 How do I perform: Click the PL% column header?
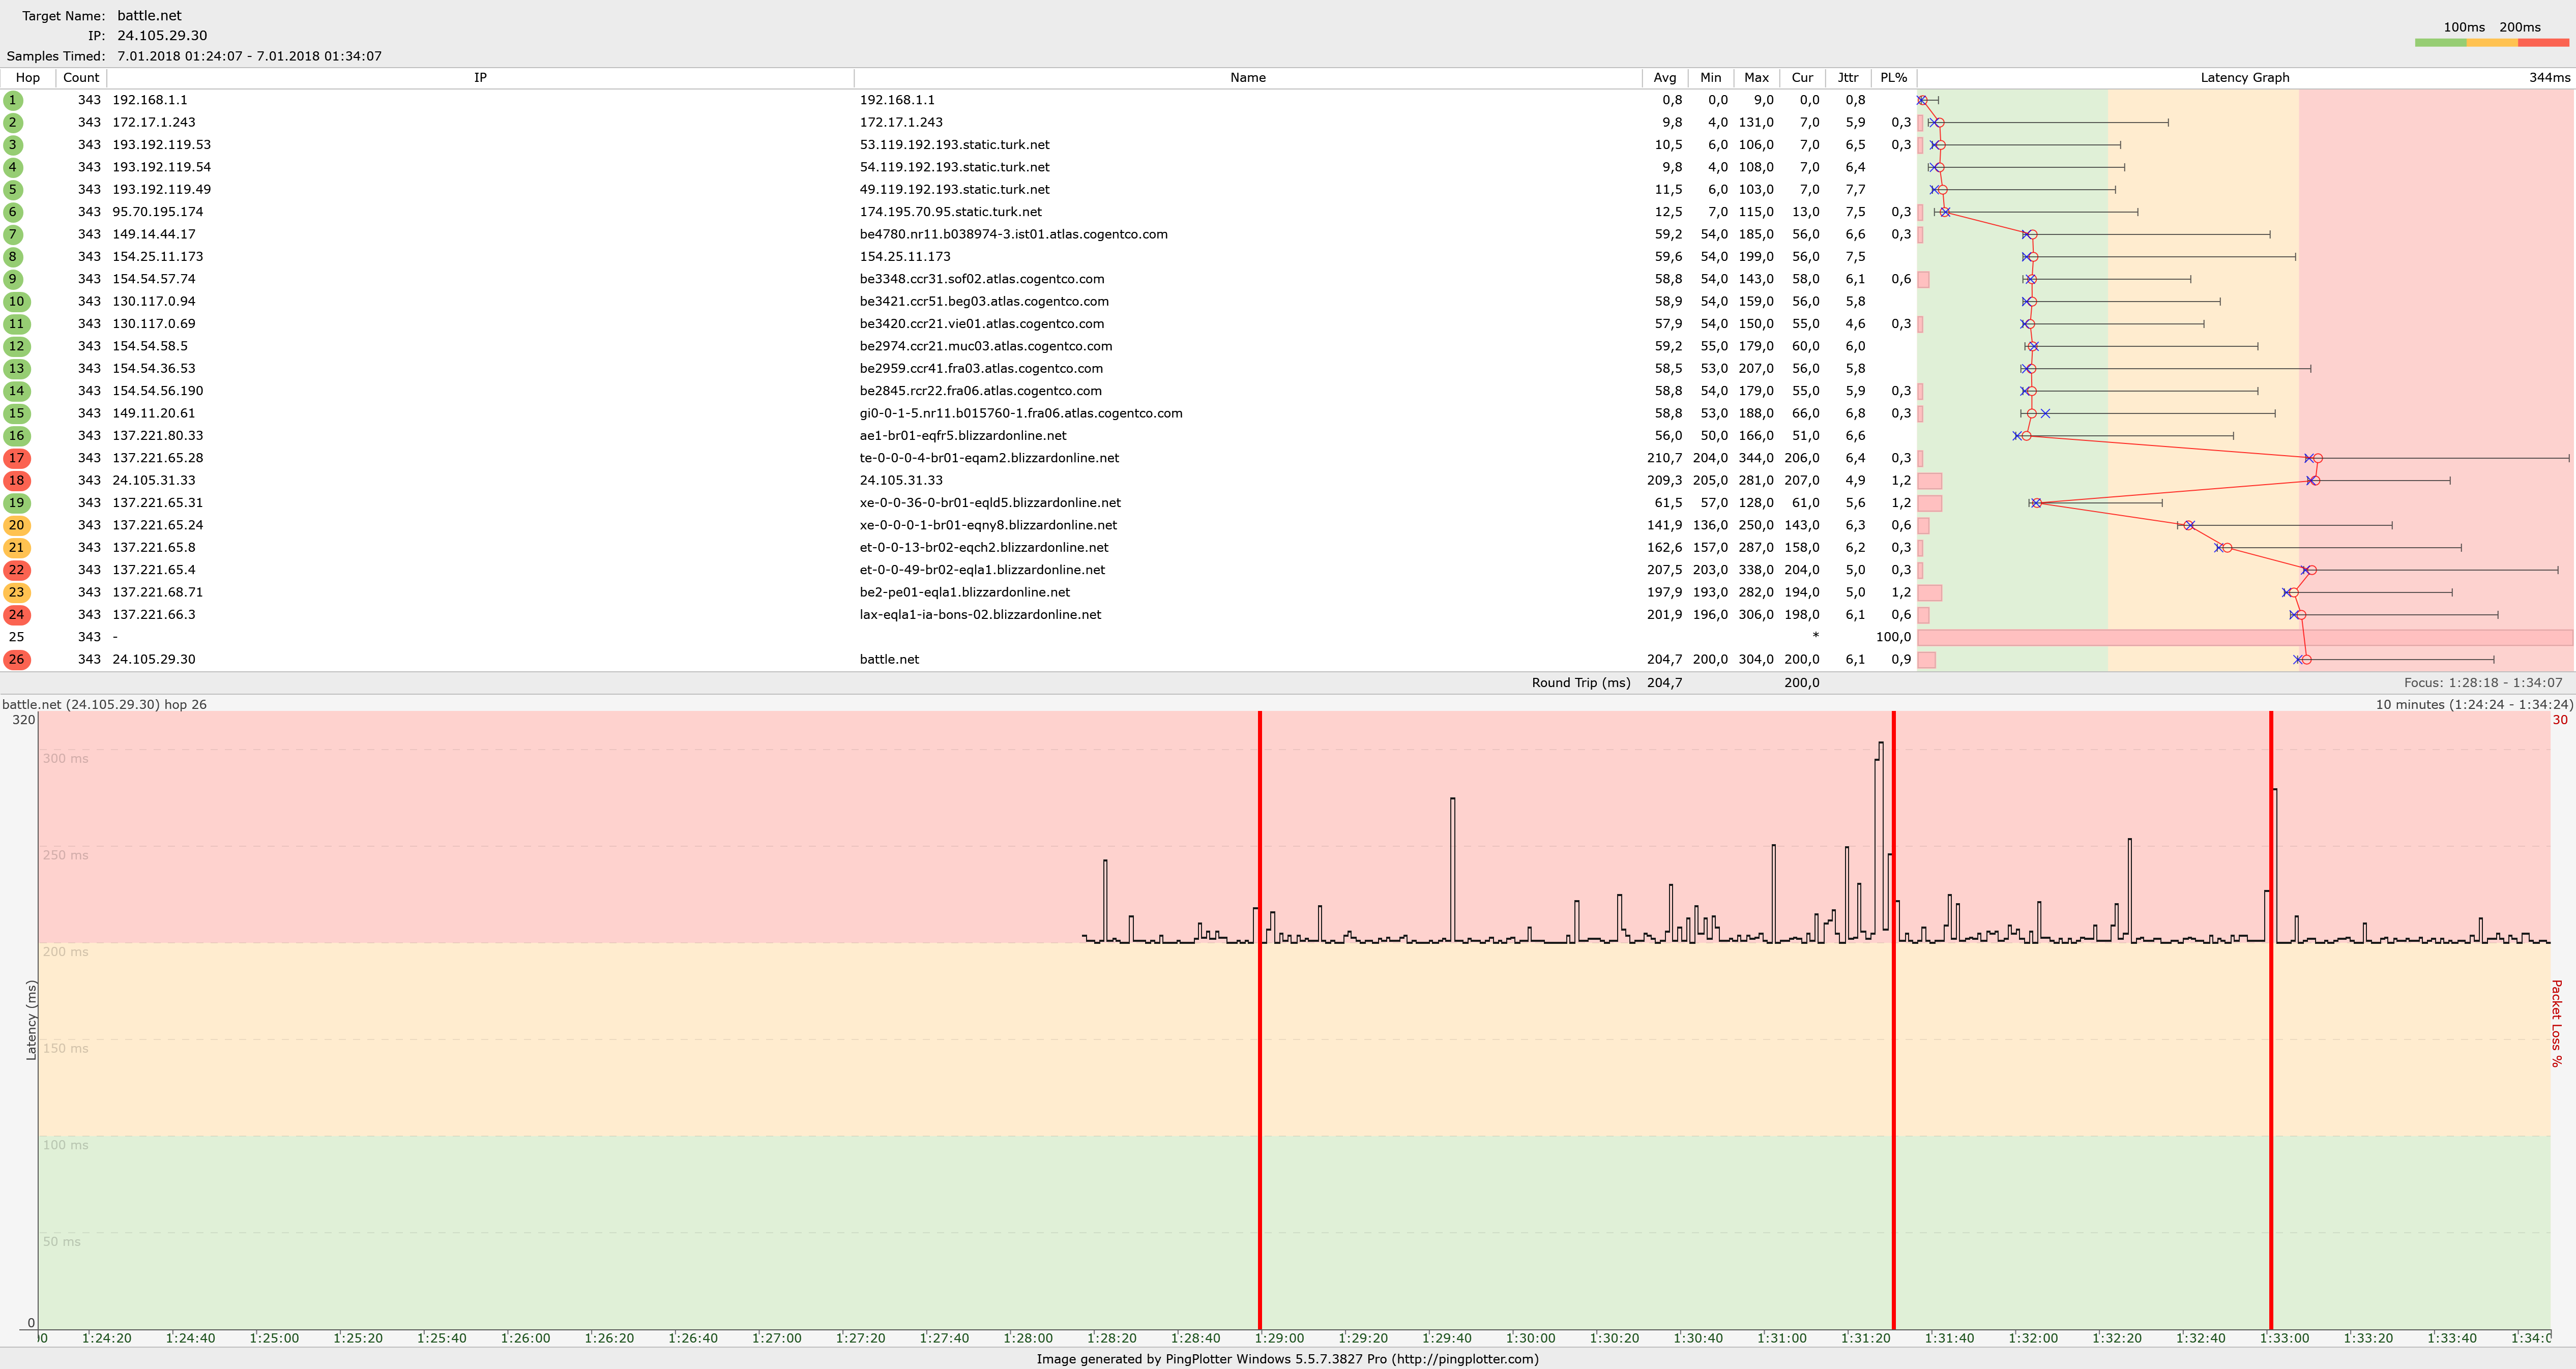[x=1893, y=78]
